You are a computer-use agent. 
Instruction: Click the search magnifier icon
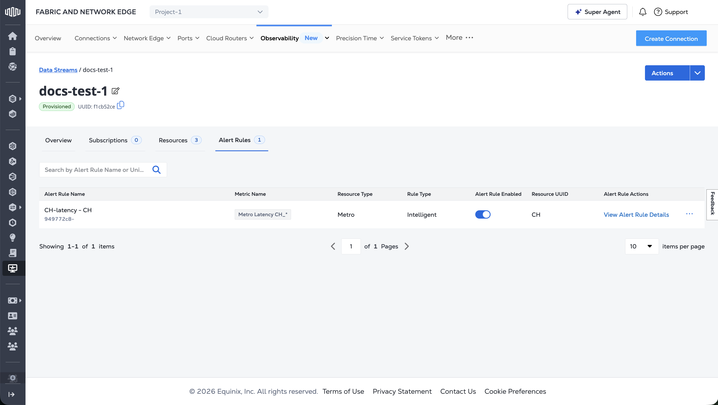click(156, 170)
